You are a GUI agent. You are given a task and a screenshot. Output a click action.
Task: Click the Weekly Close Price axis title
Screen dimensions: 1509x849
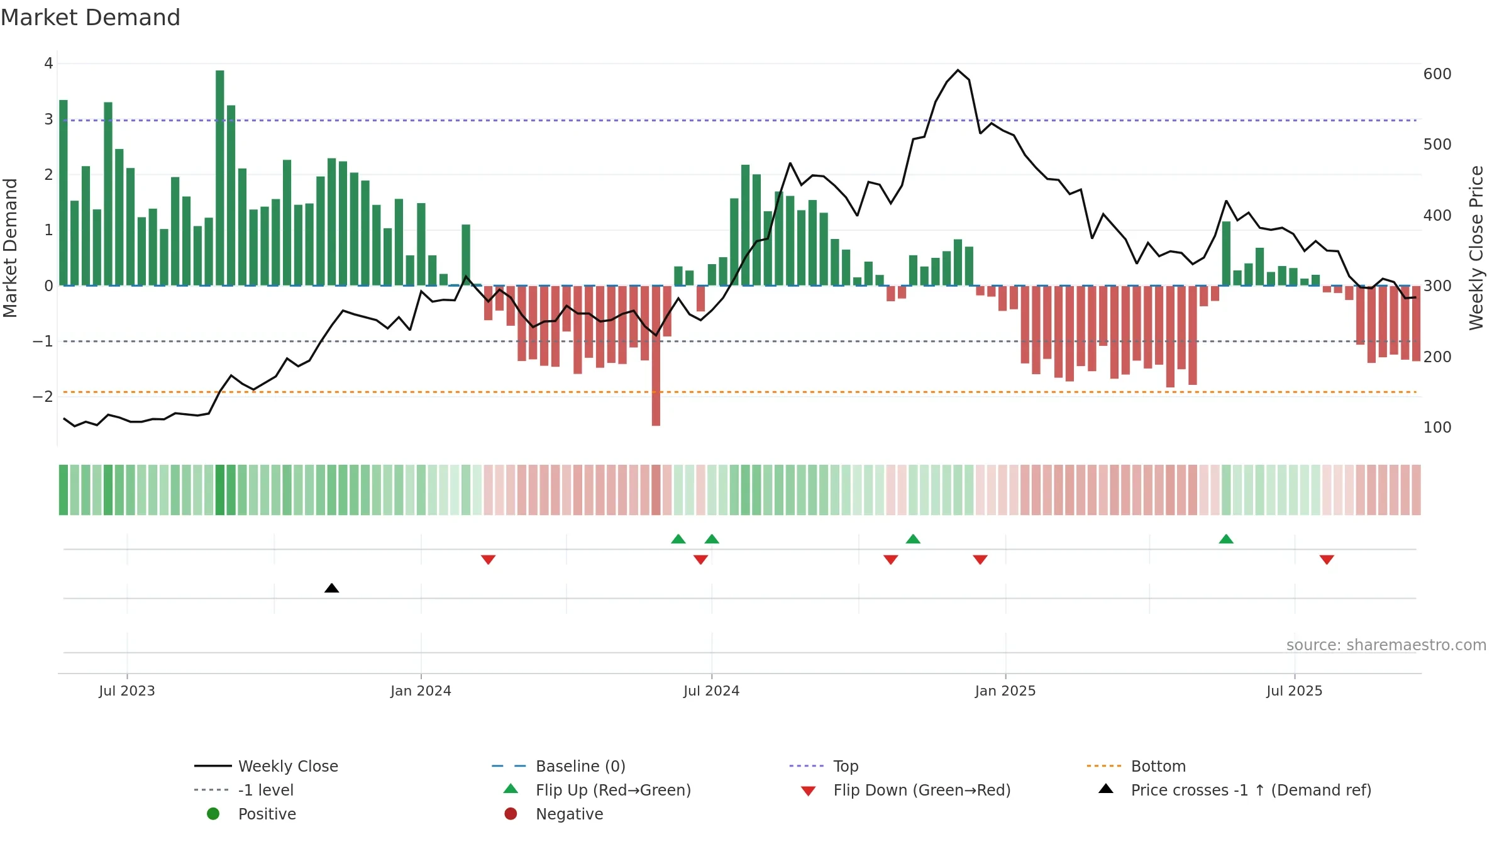point(1476,248)
